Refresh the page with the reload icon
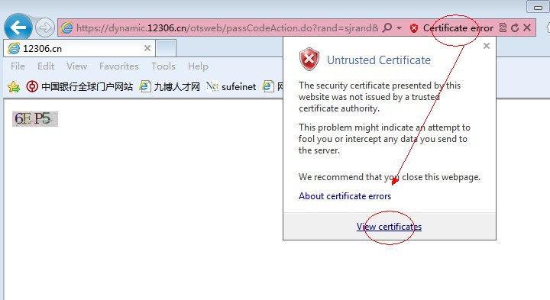The height and width of the screenshot is (300, 550). pos(515,27)
